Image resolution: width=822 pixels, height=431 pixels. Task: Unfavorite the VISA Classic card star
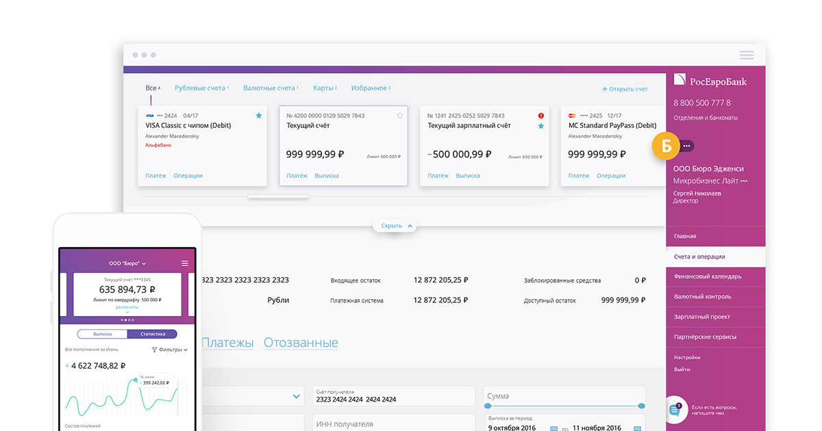pos(258,116)
